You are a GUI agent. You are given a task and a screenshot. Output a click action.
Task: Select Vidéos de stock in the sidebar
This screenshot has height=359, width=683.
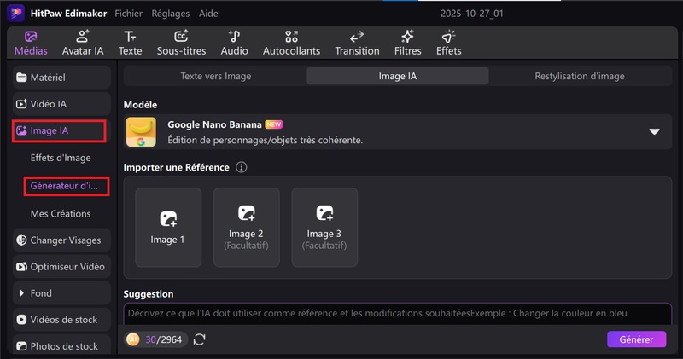[x=61, y=320]
